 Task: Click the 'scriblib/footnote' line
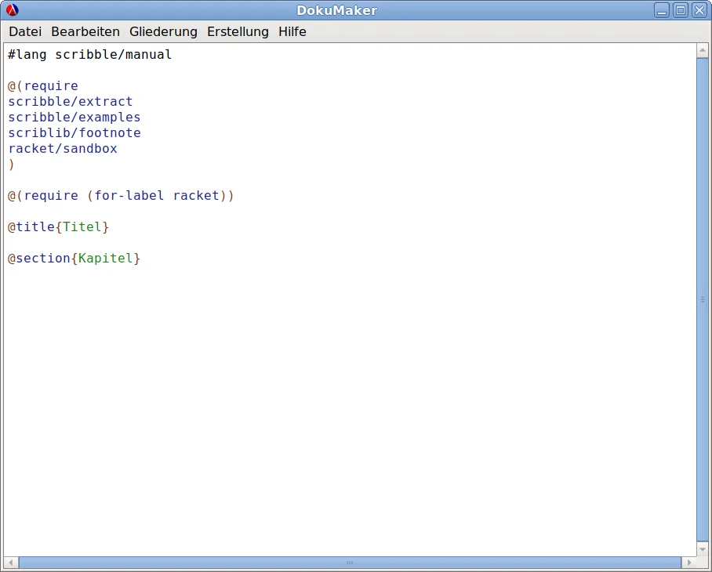coord(74,133)
